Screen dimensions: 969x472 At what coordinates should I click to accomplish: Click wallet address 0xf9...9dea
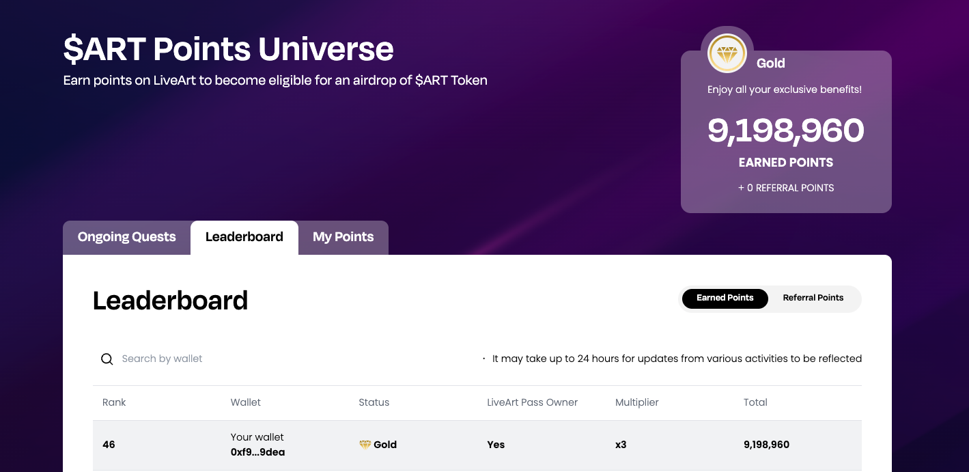(x=257, y=452)
